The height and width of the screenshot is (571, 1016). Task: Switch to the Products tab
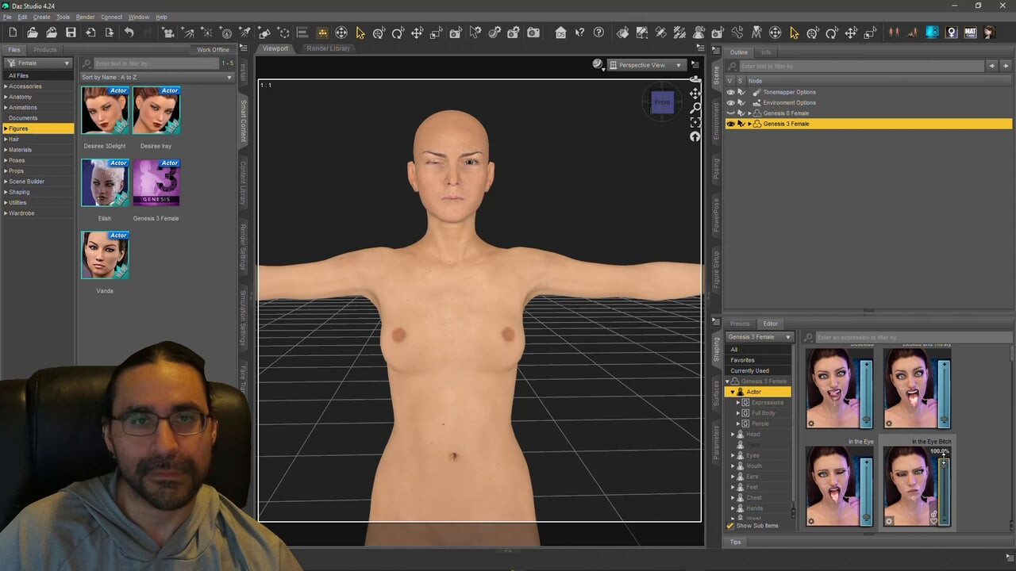tap(44, 50)
